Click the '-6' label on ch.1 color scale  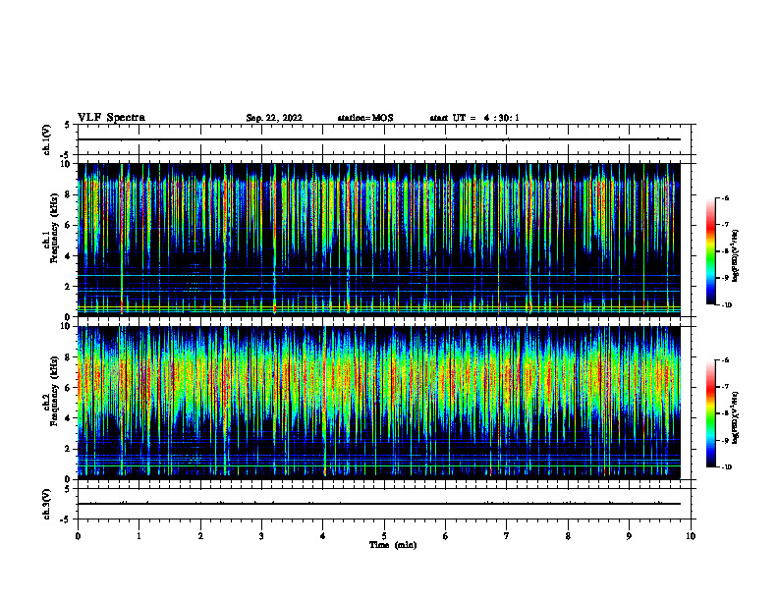point(725,197)
